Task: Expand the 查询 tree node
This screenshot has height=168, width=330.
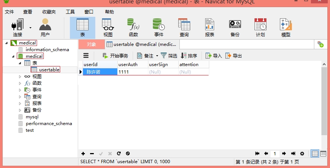Action: click(x=20, y=97)
